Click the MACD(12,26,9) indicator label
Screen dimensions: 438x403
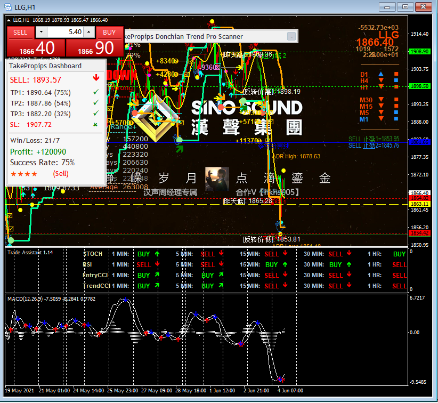click(x=25, y=299)
